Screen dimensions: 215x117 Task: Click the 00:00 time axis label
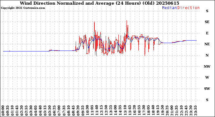point(3,110)
